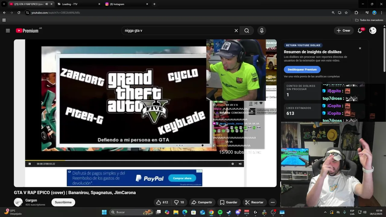
Task: Open Discord from the taskbar
Action: tap(238, 212)
